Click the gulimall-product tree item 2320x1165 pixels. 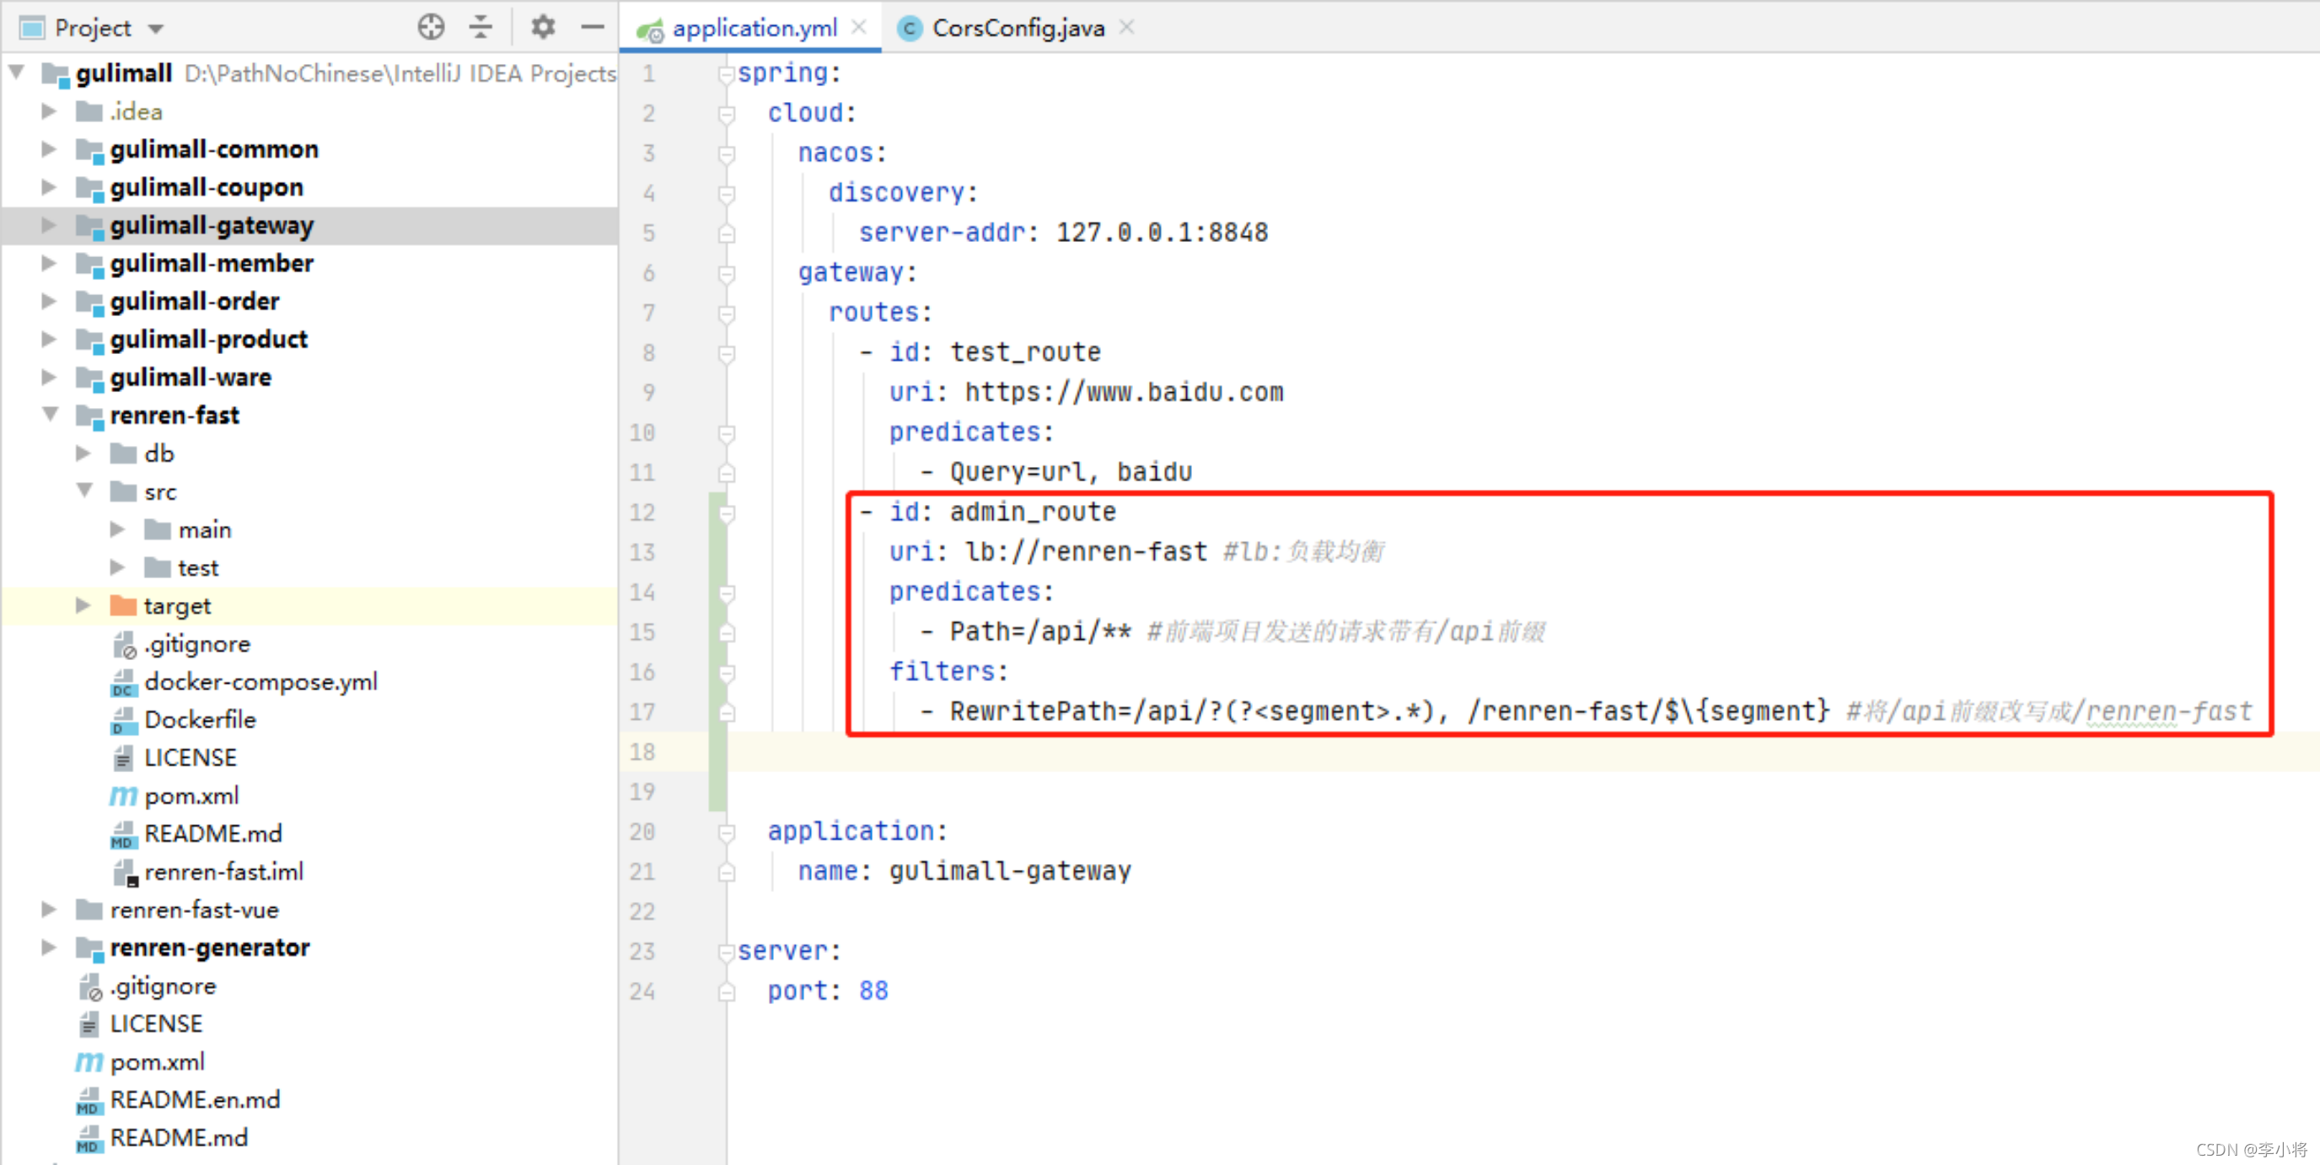pos(209,339)
